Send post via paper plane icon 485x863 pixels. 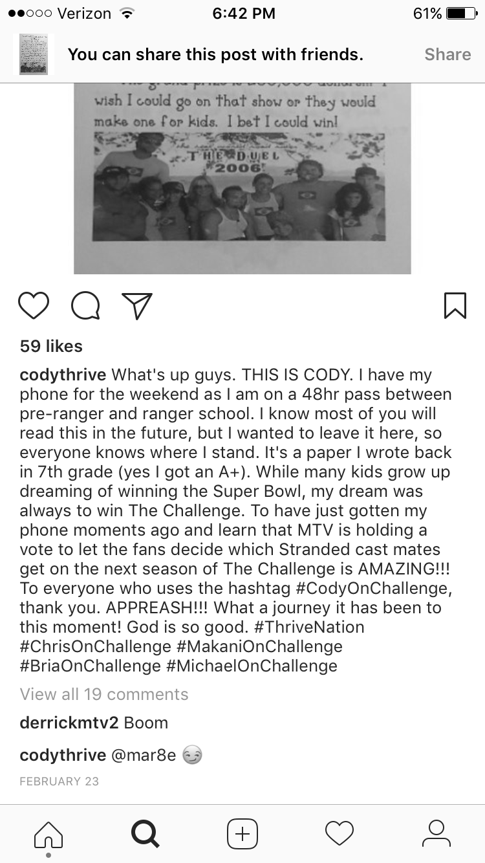pyautogui.click(x=137, y=305)
